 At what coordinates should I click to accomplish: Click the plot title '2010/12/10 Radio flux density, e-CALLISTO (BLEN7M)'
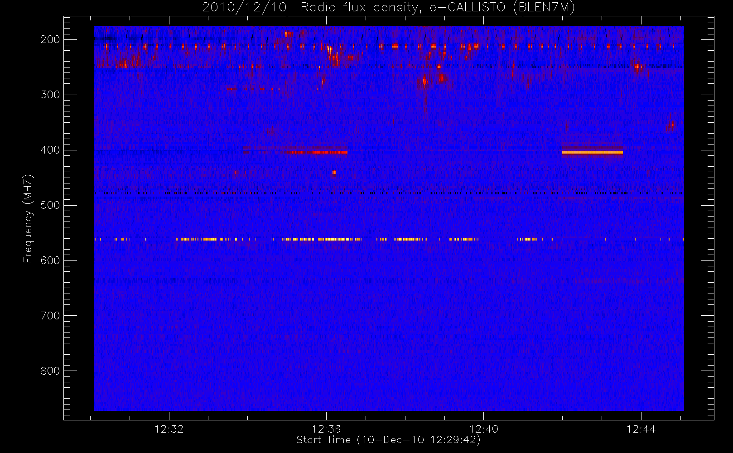point(389,8)
